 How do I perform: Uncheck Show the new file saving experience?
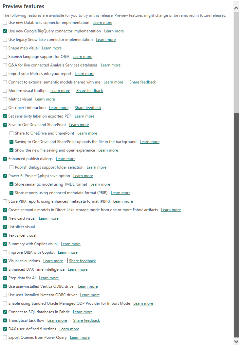coord(11,150)
